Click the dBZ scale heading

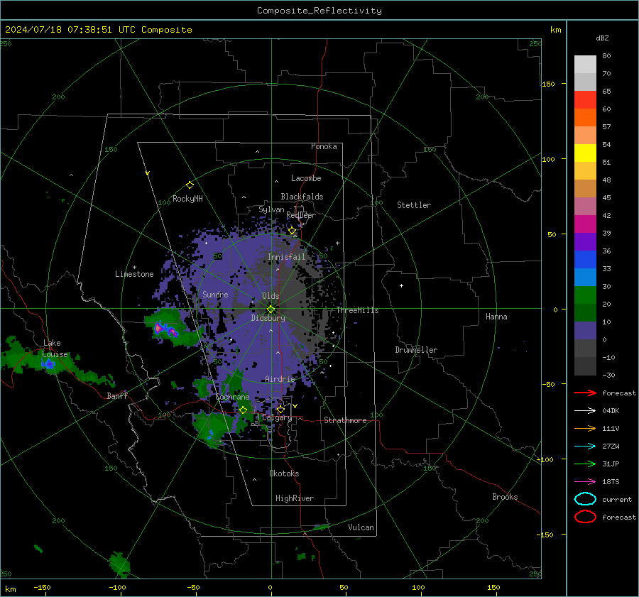point(602,38)
